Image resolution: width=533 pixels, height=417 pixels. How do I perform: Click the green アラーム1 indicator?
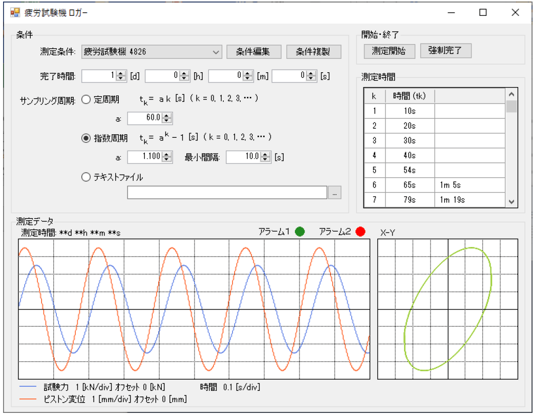tap(300, 232)
